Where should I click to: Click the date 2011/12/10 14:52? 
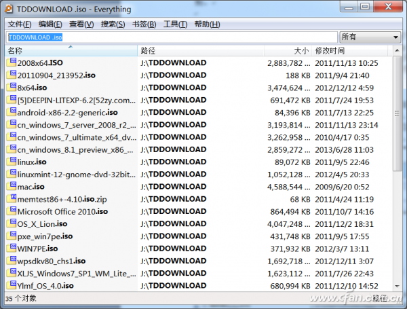347,286
